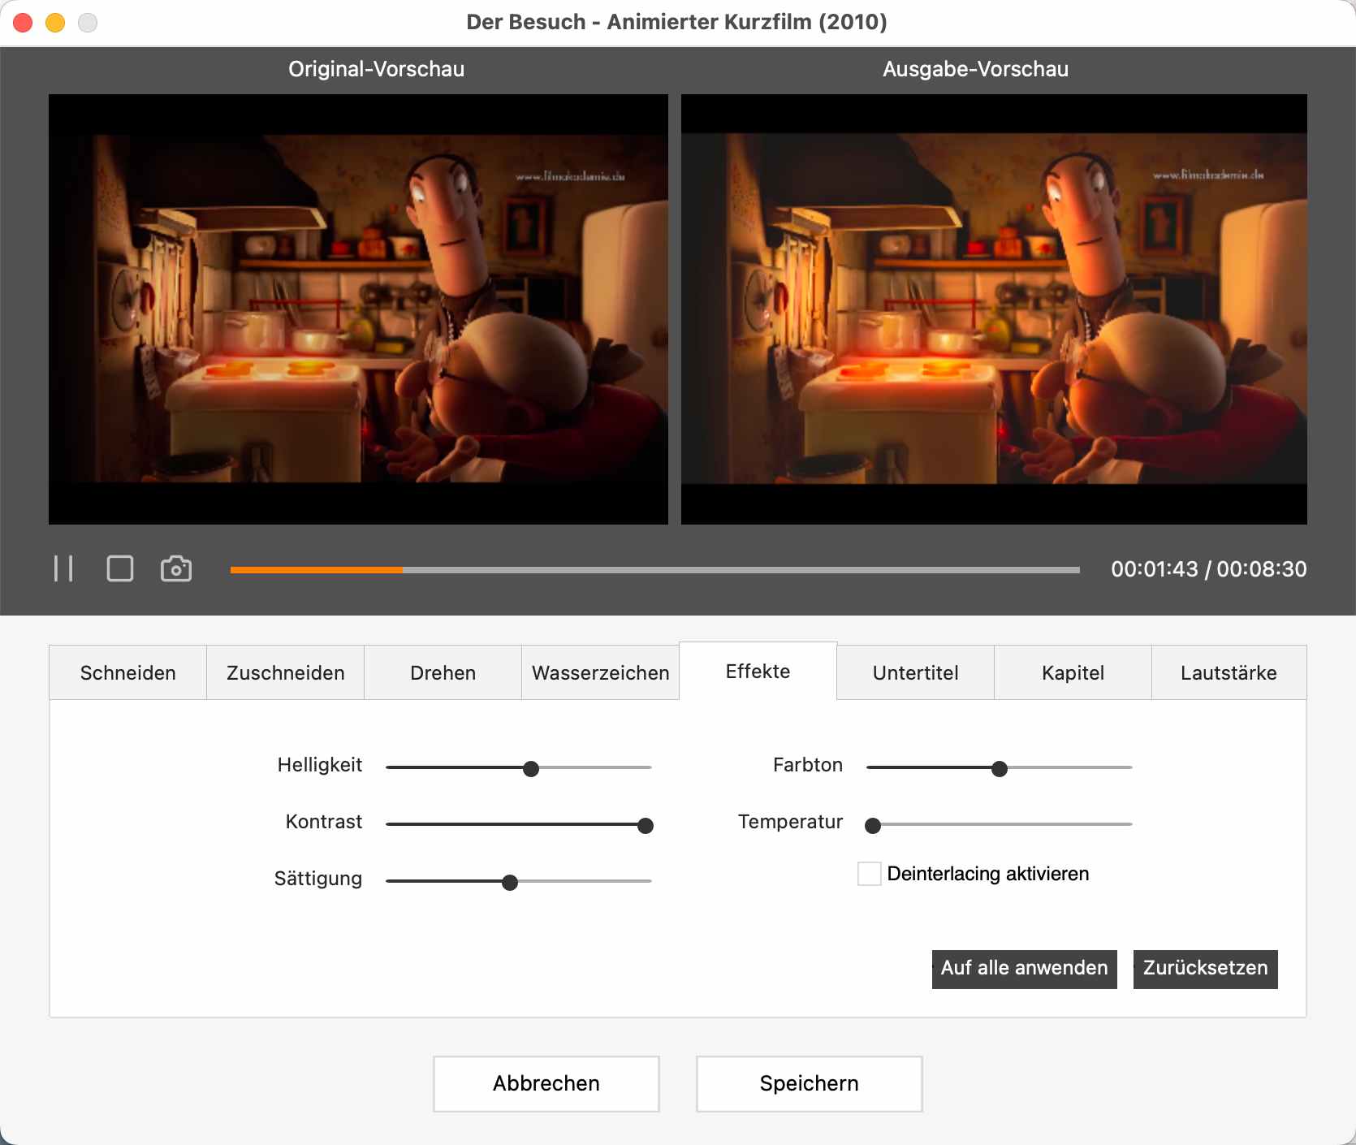This screenshot has width=1356, height=1145.
Task: Save changes with Speichern
Action: (x=809, y=1083)
